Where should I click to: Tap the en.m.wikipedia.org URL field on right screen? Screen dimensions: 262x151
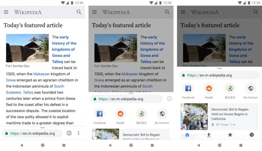pyautogui.click(x=219, y=75)
